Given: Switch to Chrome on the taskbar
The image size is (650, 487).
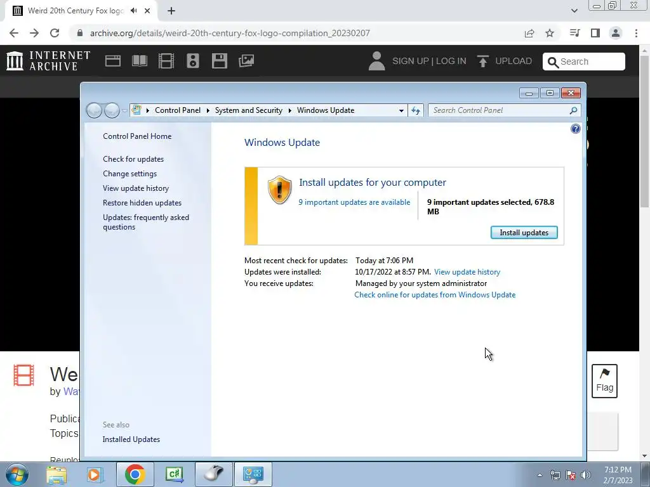Looking at the screenshot, I should tap(135, 474).
